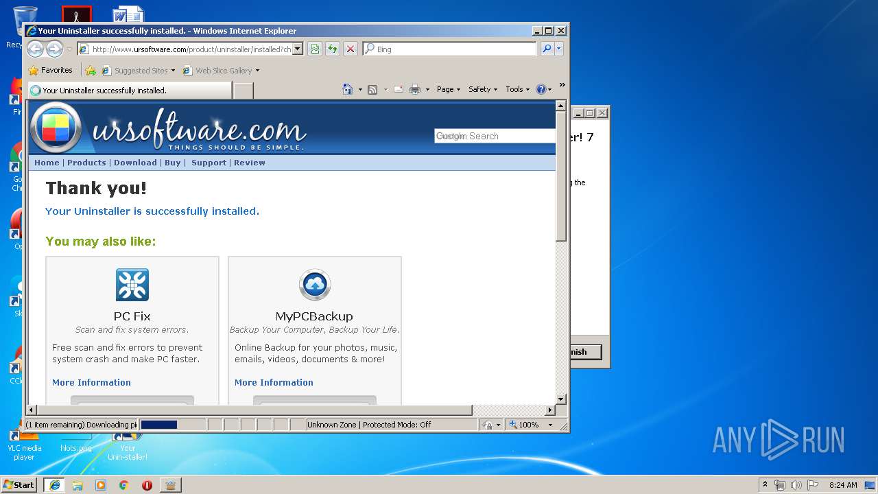This screenshot has width=878, height=494.
Task: Go to Home in site menu
Action: tap(47, 163)
